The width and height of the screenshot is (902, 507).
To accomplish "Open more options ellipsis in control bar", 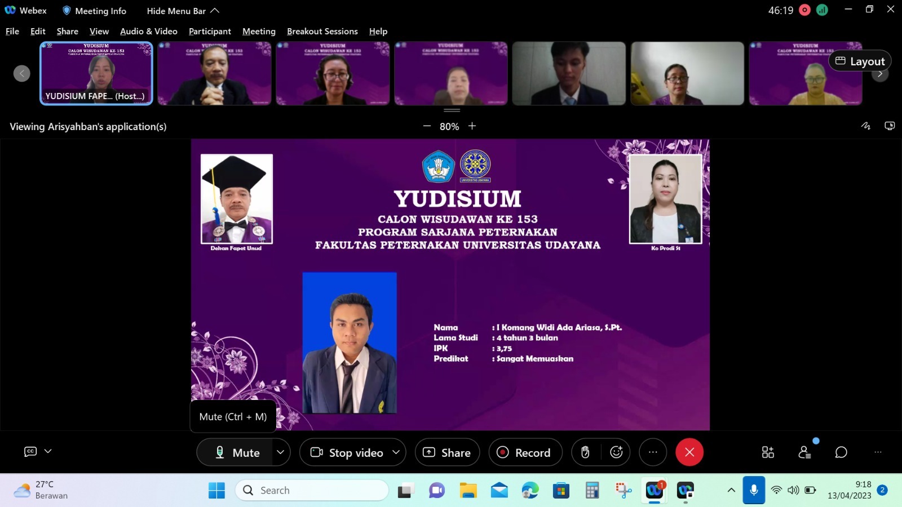I will point(653,452).
